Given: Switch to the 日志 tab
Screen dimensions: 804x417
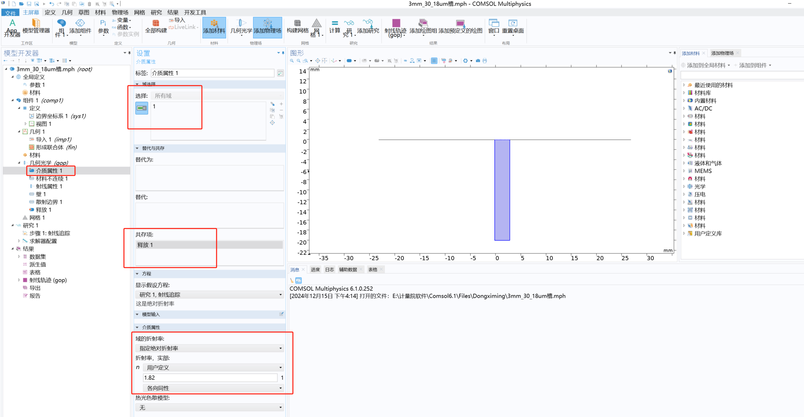Looking at the screenshot, I should [x=329, y=270].
